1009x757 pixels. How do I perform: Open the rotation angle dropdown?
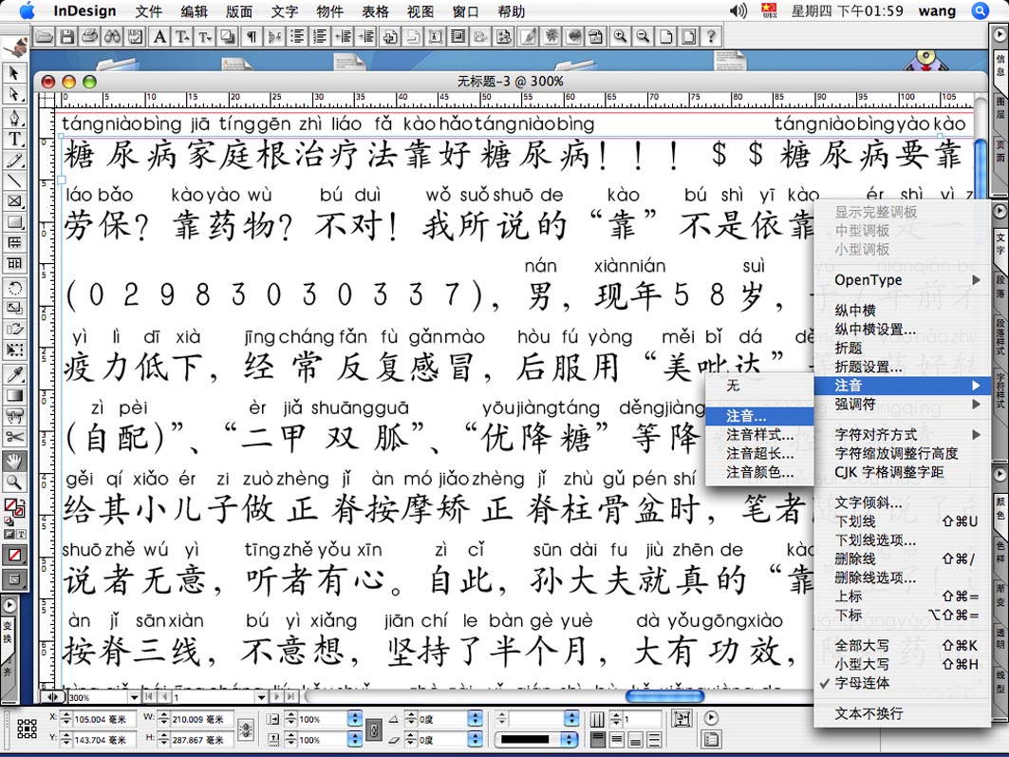(475, 719)
